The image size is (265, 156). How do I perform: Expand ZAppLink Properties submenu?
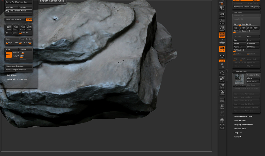pos(17,79)
